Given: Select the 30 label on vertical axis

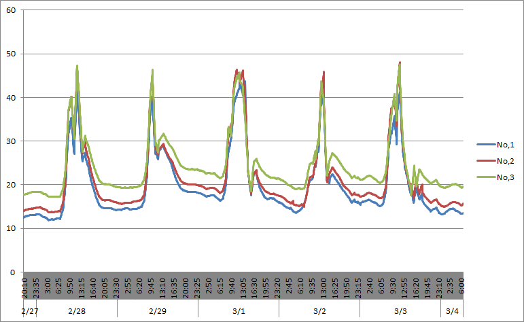Looking at the screenshot, I should (x=10, y=141).
